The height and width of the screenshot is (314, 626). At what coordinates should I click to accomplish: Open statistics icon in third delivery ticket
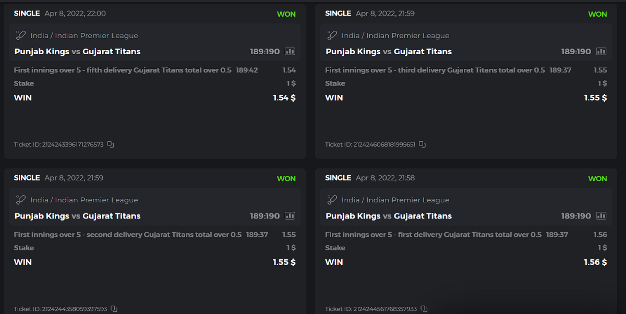pos(601,52)
